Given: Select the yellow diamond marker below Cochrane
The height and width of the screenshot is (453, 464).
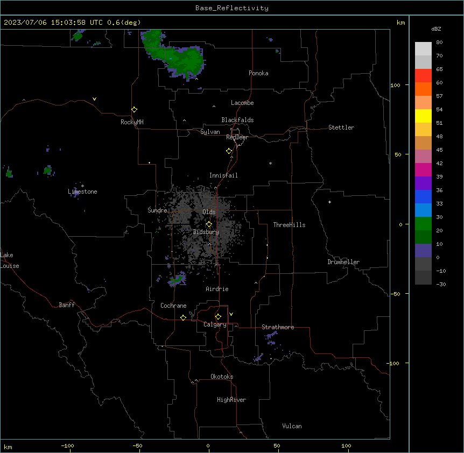Looking at the screenshot, I should (x=183, y=317).
